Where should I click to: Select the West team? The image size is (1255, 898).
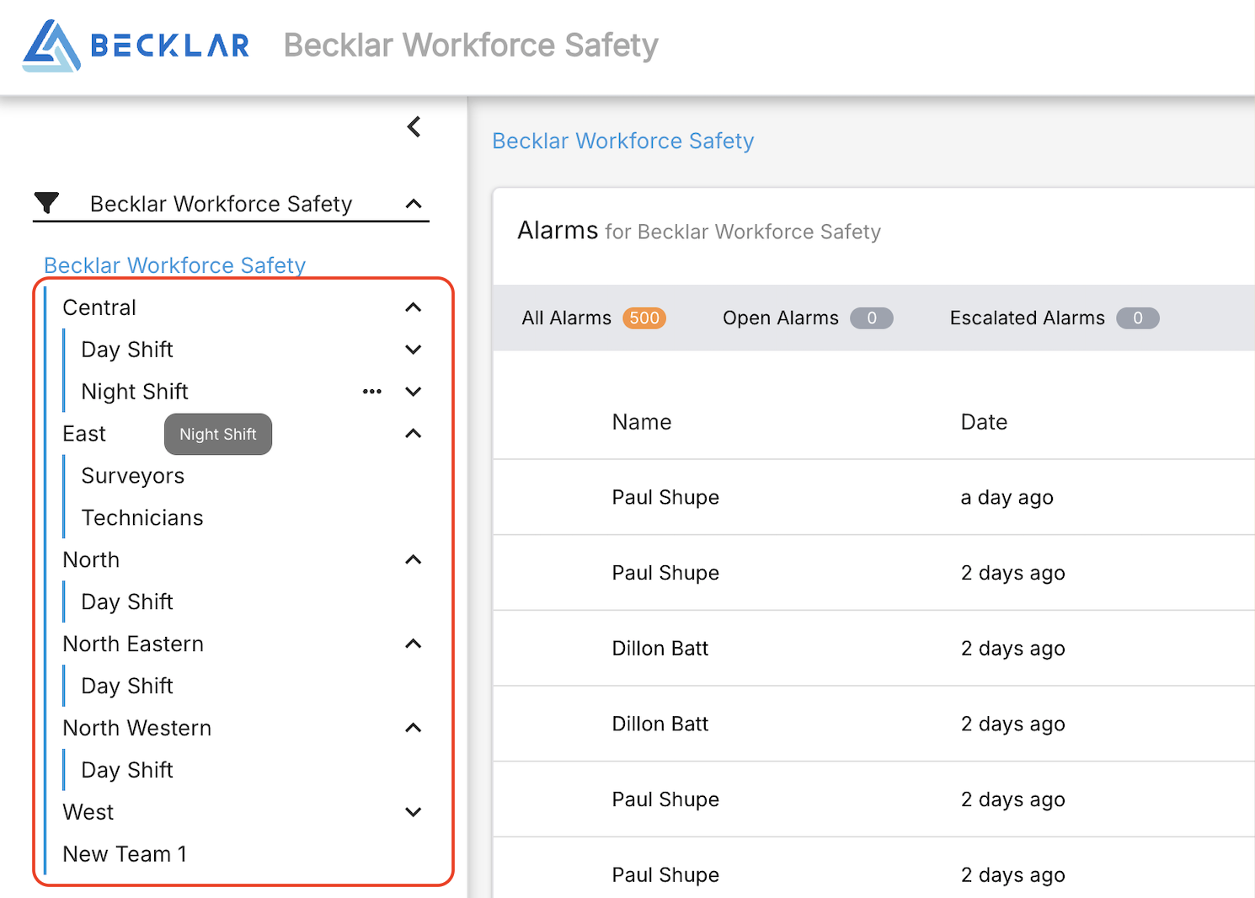click(88, 812)
